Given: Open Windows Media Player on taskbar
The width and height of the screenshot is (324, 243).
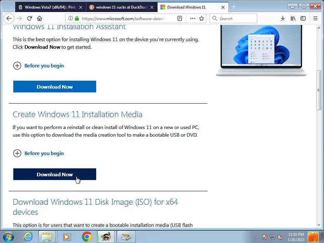Looking at the screenshot, I should (66, 237).
